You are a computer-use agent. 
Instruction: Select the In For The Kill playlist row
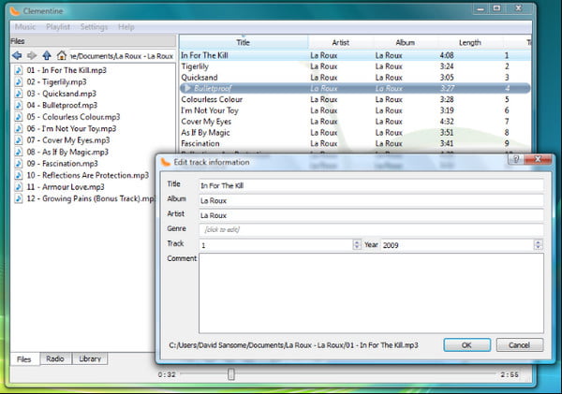point(355,55)
